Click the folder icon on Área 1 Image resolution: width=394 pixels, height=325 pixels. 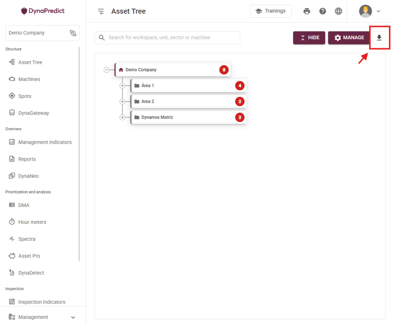(137, 86)
